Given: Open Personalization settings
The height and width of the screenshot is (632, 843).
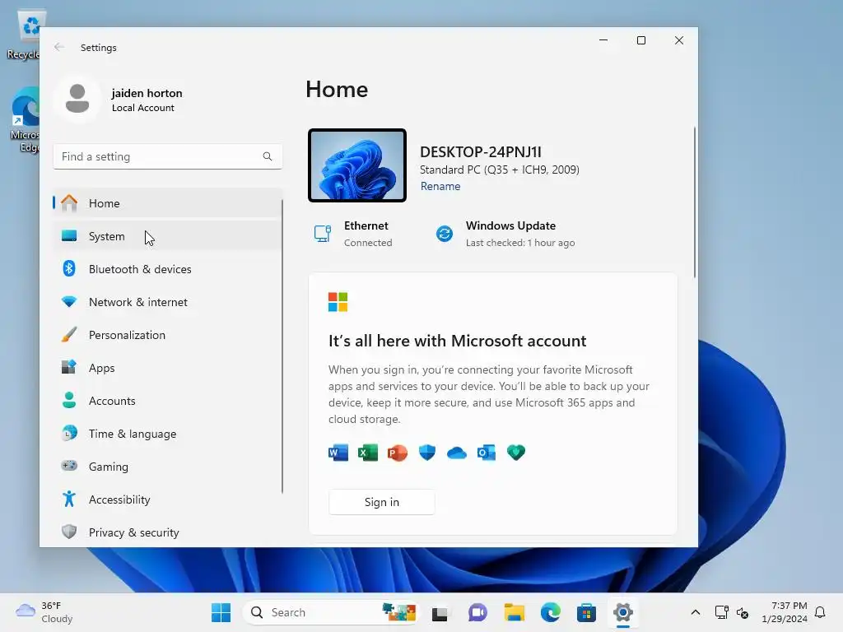Looking at the screenshot, I should [x=167, y=335].
